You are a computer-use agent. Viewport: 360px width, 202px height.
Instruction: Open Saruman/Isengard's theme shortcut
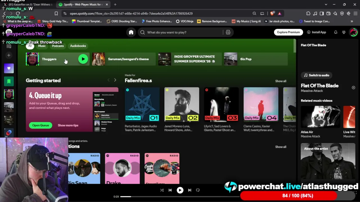click(x=123, y=59)
